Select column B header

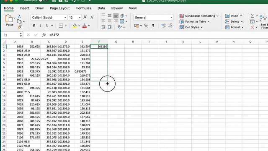tap(32, 42)
